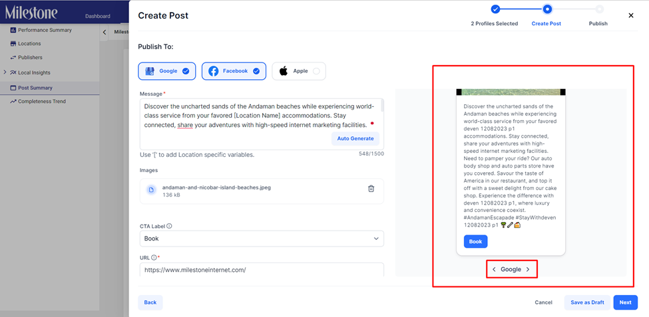Click the Publish To heading
The height and width of the screenshot is (317, 649).
[x=156, y=47]
